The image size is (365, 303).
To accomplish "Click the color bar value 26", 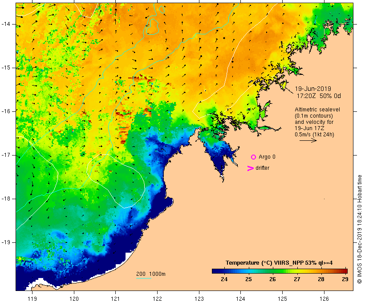I will pyautogui.click(x=272, y=279).
